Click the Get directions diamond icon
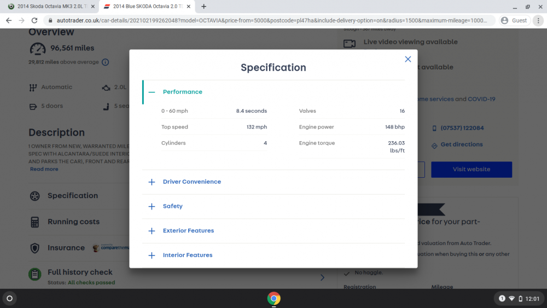 (x=434, y=146)
